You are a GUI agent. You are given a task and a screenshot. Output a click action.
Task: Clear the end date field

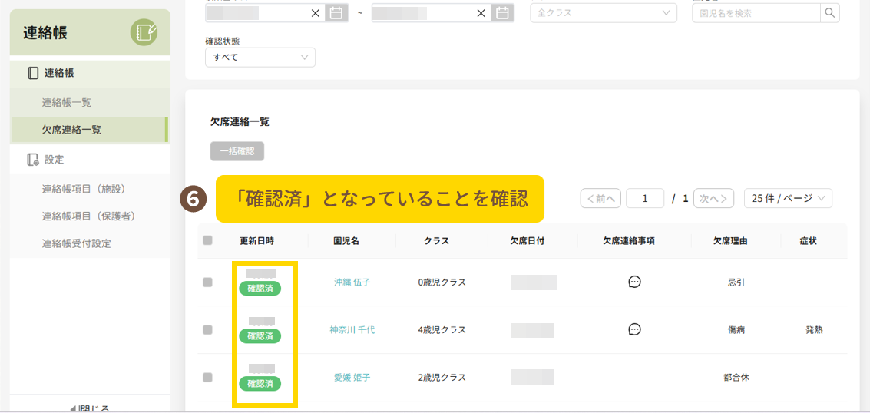point(481,13)
